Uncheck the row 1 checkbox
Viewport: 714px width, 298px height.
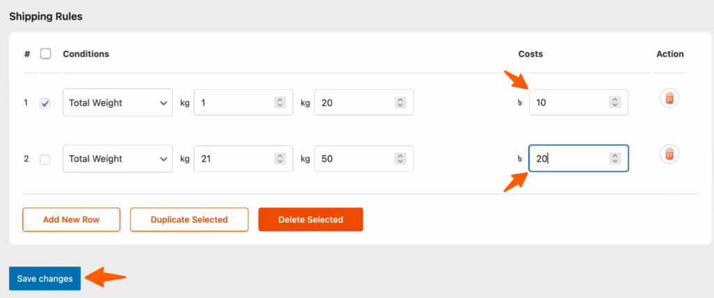point(45,103)
